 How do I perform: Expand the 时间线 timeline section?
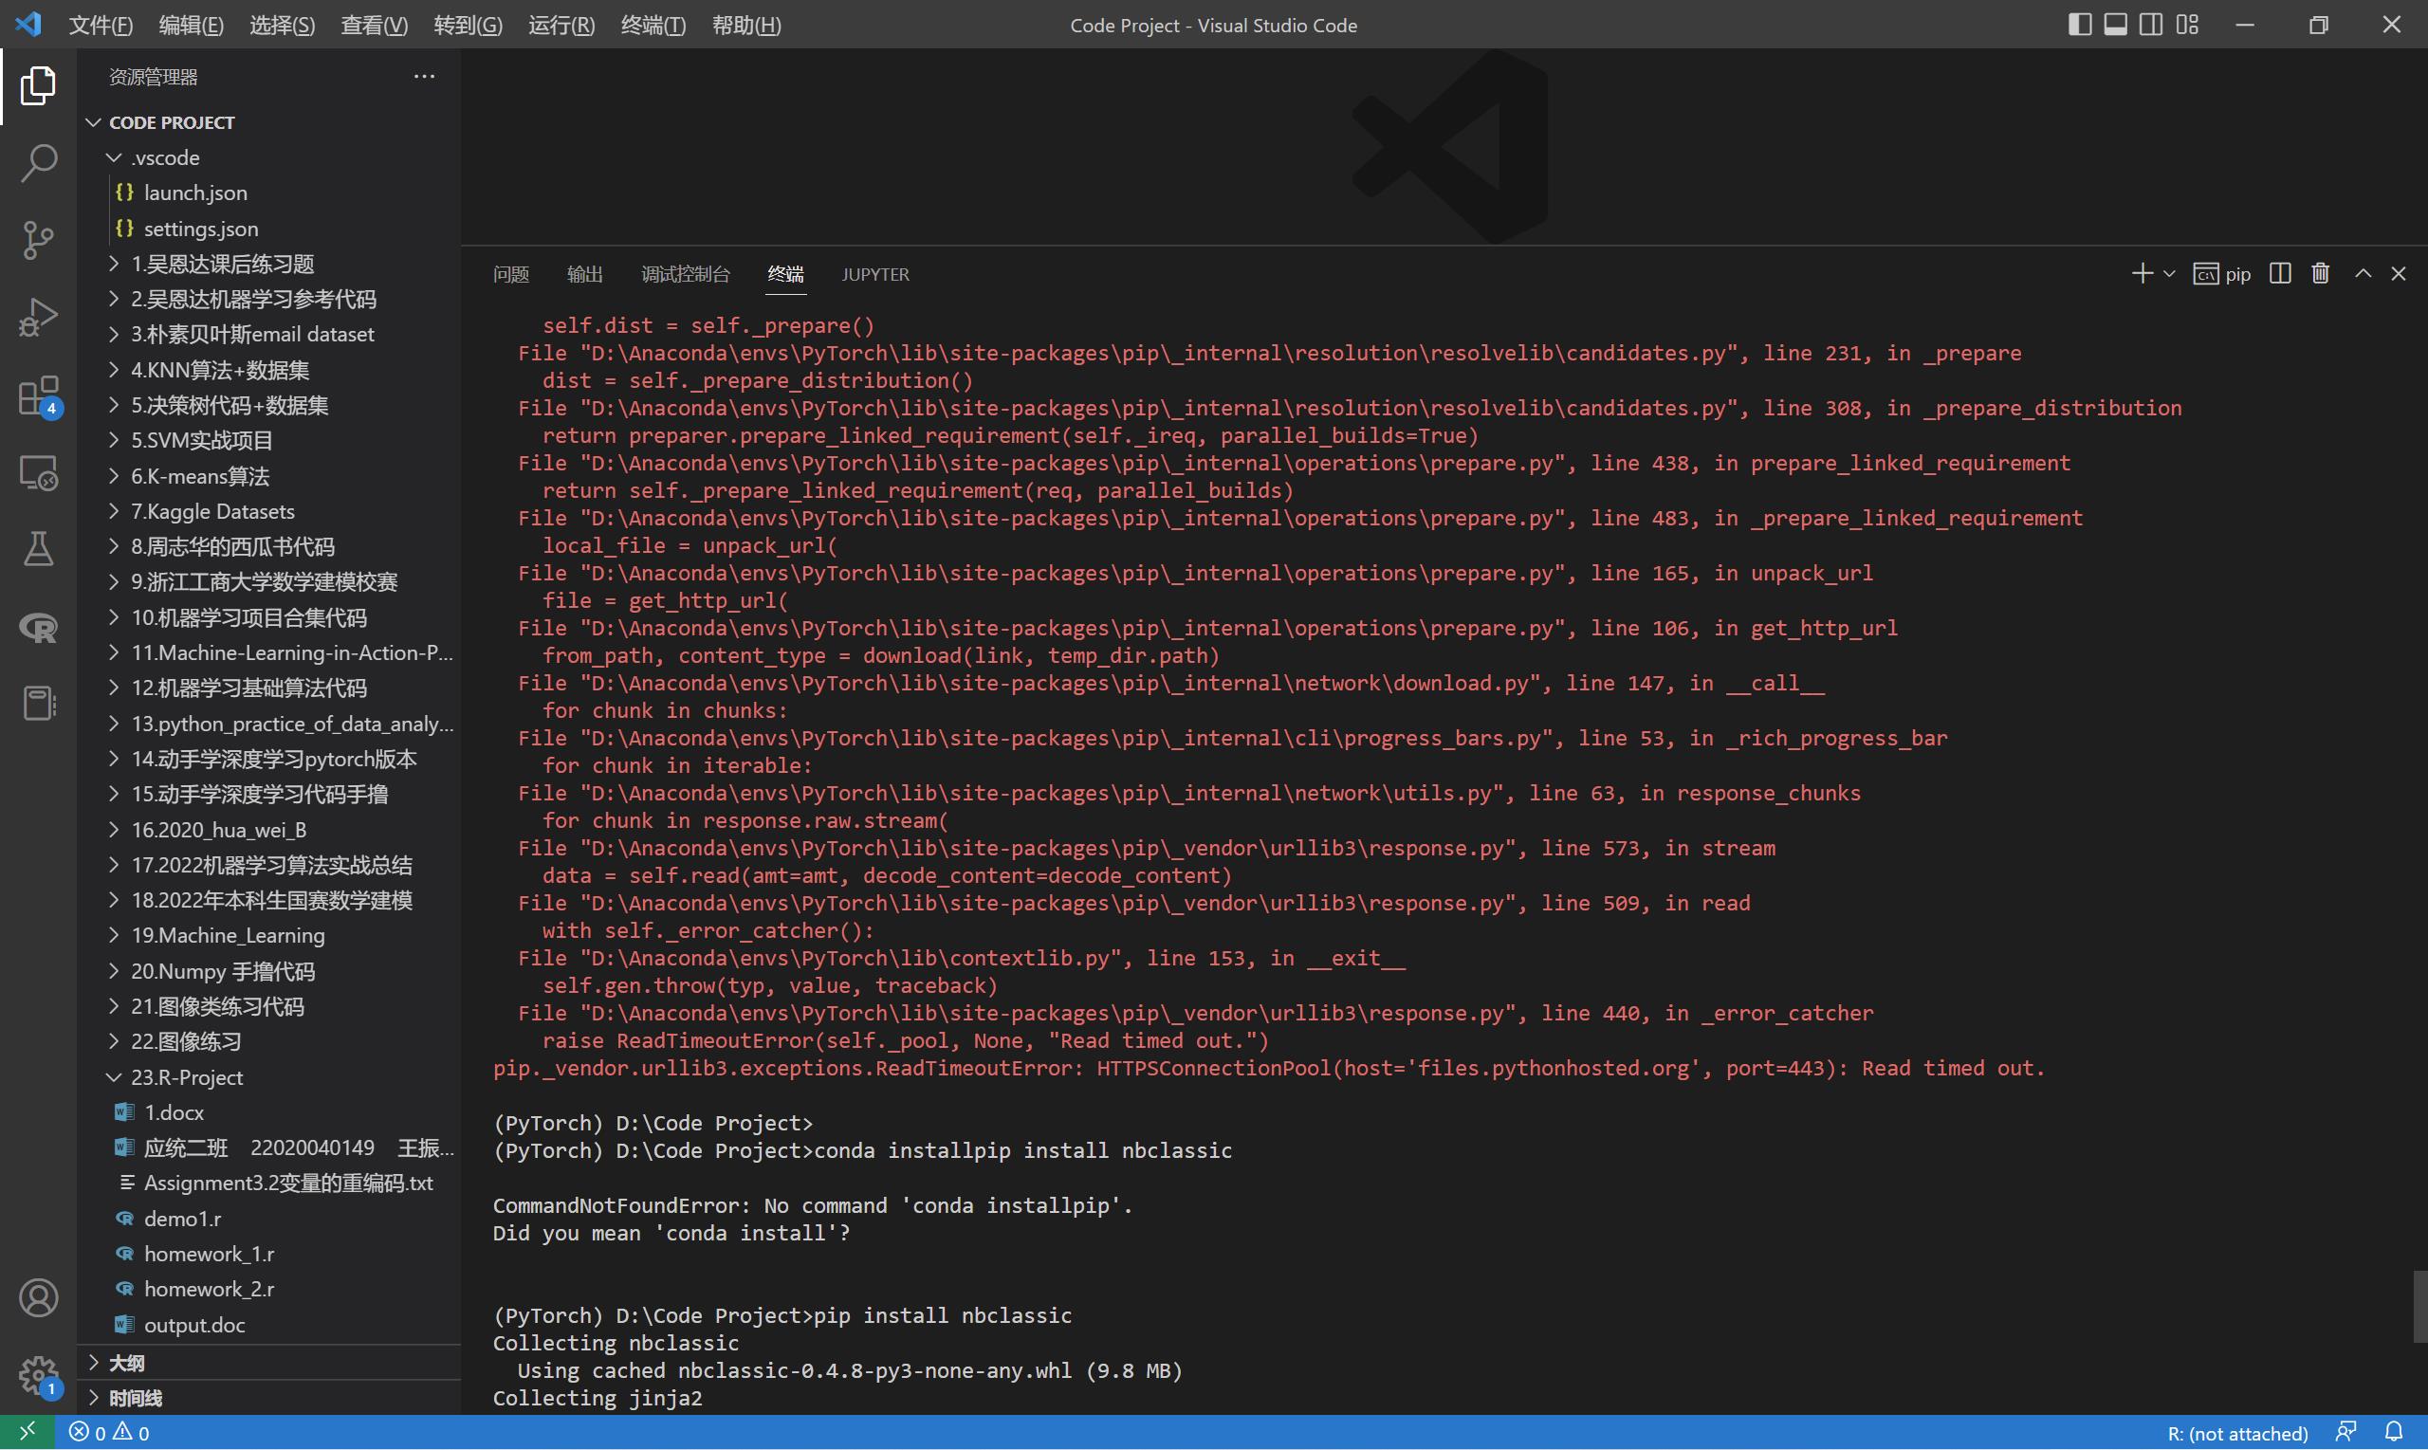pyautogui.click(x=268, y=1398)
